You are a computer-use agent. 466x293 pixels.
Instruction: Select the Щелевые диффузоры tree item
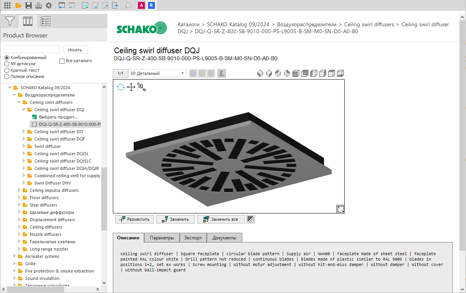tap(52, 212)
